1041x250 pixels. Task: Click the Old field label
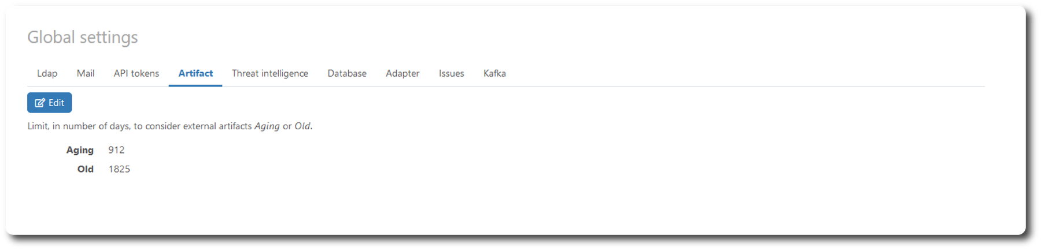(x=86, y=169)
